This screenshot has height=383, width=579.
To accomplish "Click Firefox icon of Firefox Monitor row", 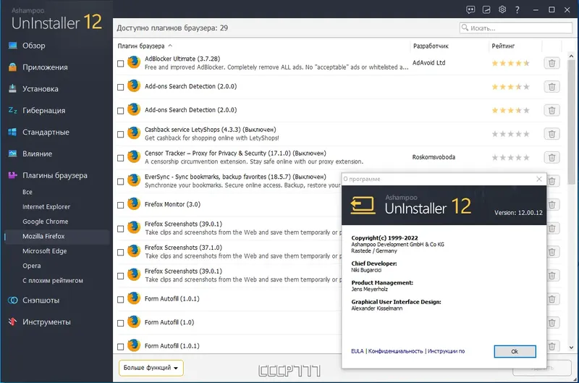I will tap(134, 204).
